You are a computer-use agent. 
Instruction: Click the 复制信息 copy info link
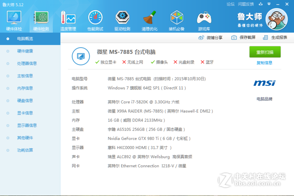[x=265, y=63]
